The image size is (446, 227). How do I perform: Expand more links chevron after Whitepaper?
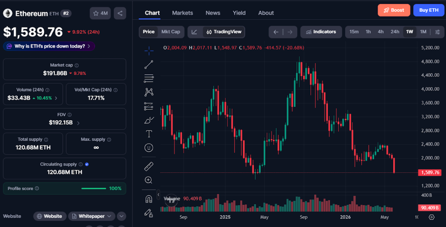(x=122, y=216)
